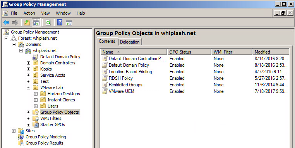Click the Starter GPOs folder icon
Image resolution: width=295 pixels, height=148 pixels.
36,124
